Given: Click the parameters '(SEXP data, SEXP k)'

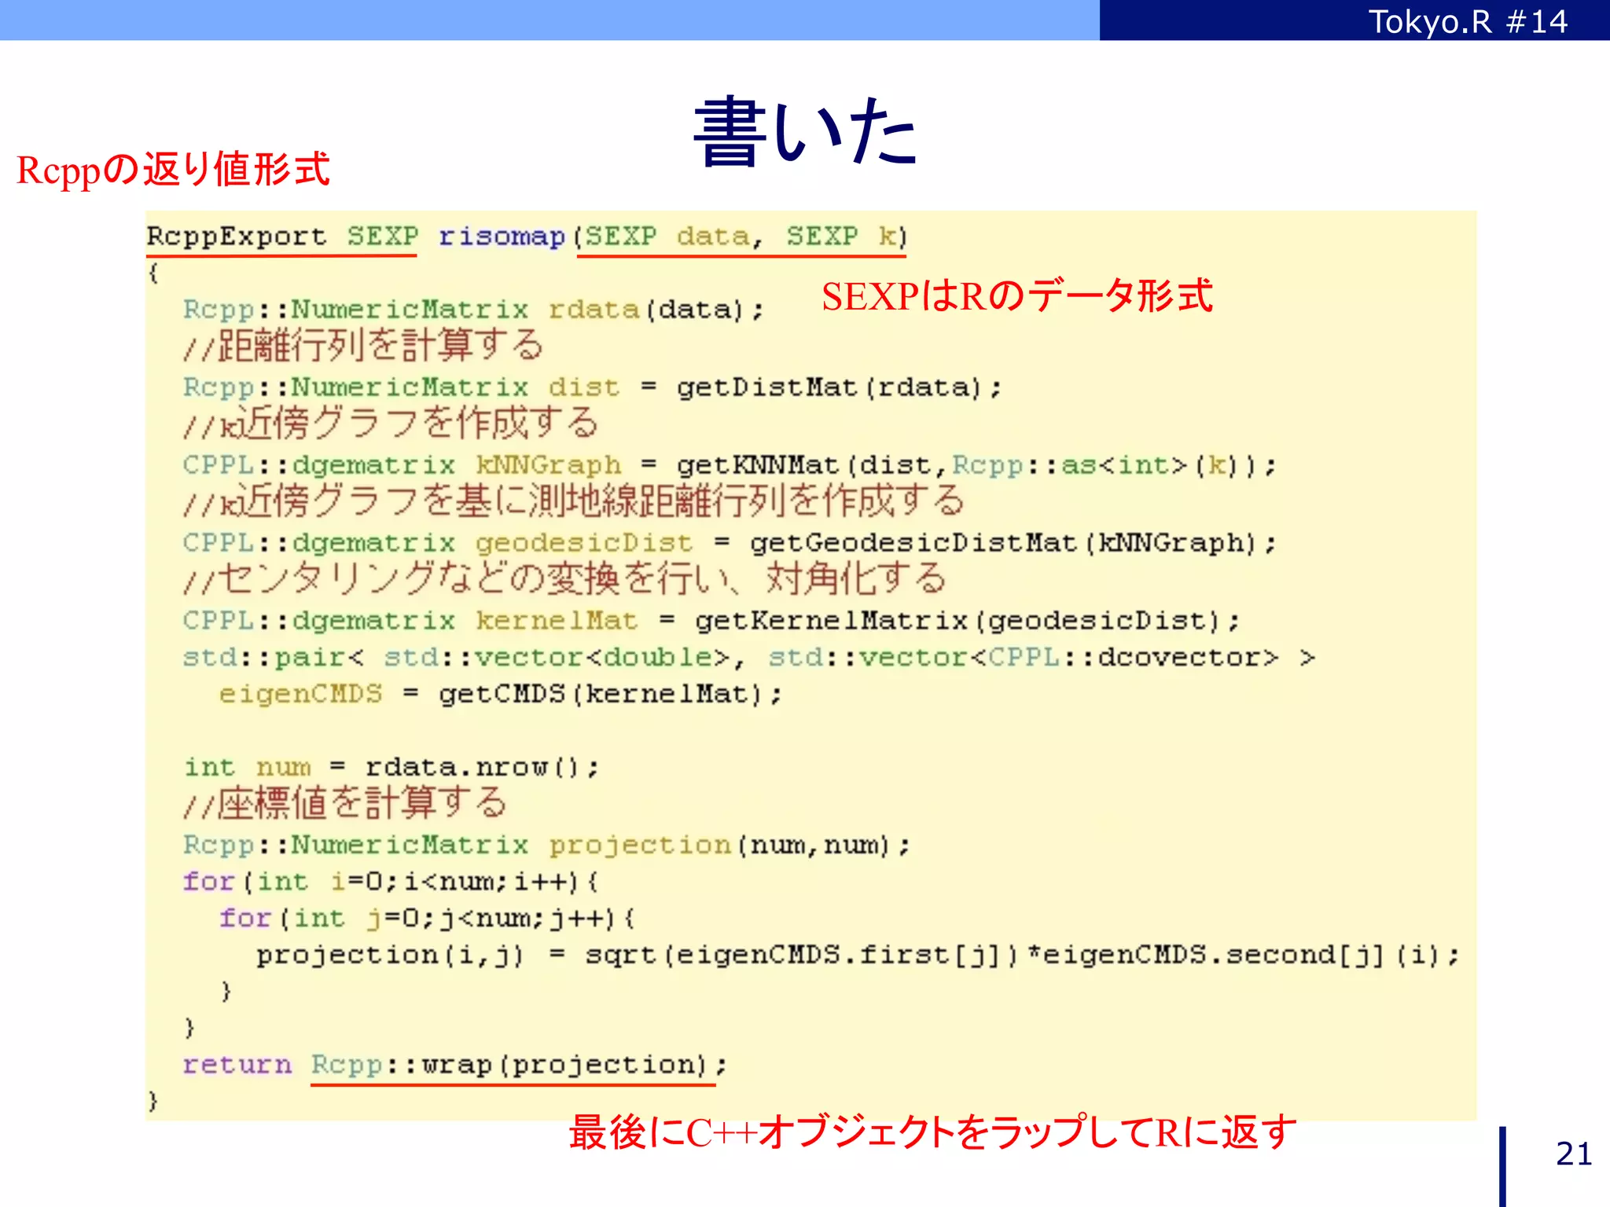Looking at the screenshot, I should point(741,237).
